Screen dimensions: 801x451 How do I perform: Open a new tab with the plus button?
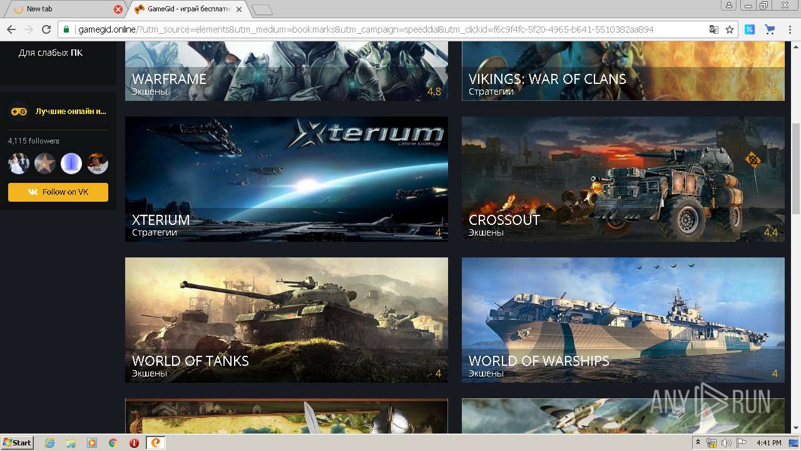(262, 9)
